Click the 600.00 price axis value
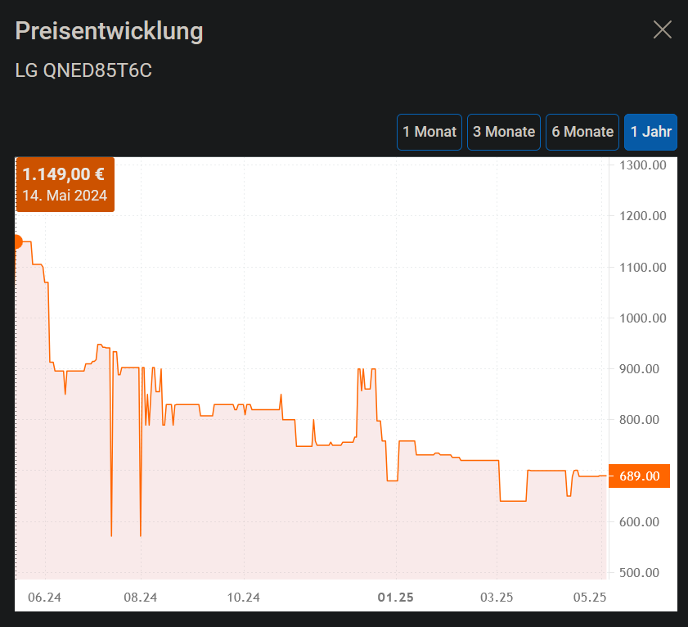 [639, 521]
